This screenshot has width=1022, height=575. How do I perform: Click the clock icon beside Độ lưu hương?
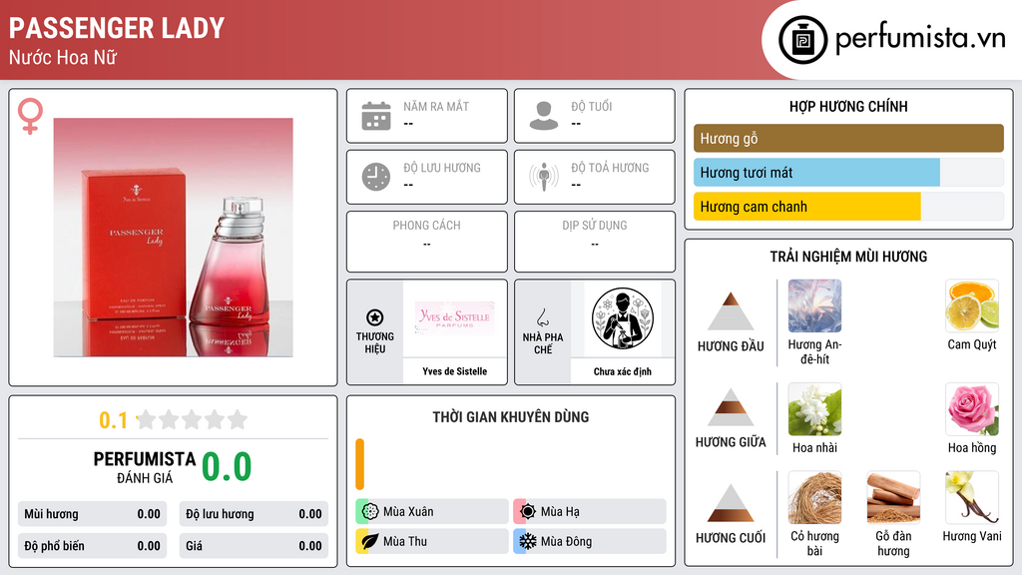click(x=376, y=177)
